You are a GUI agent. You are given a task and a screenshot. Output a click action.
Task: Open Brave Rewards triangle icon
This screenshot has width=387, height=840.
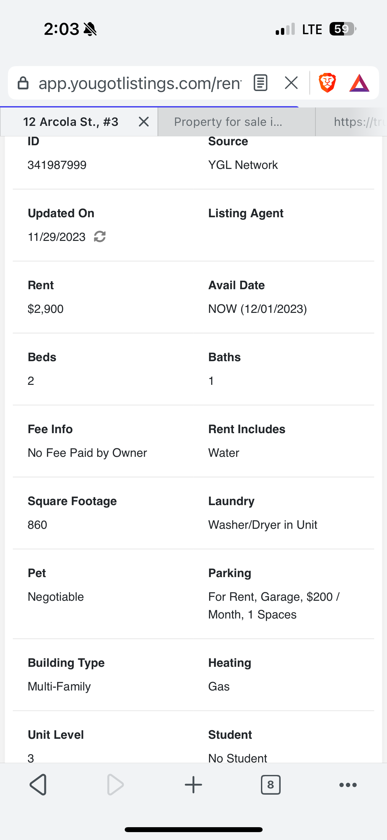(359, 83)
